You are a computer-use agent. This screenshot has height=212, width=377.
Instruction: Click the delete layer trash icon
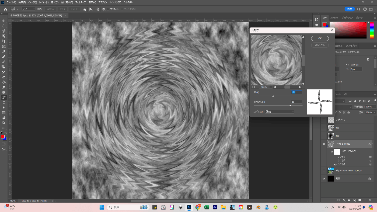point(370,200)
